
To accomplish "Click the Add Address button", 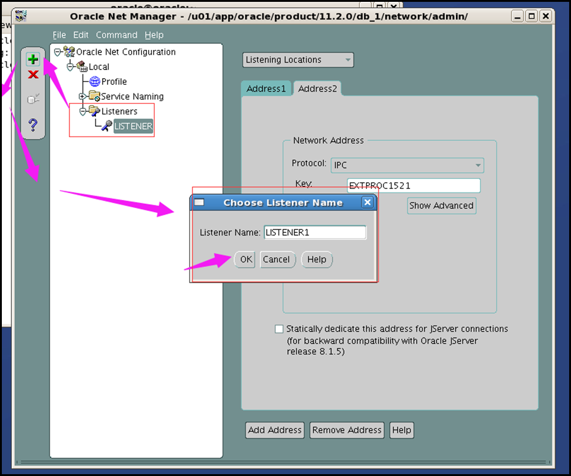I will [x=275, y=430].
